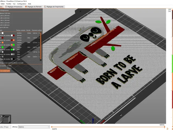This screenshot has height=130, width=173.
Task: Click the left thumb of the horizontal moves slider
Action: (52, 127)
